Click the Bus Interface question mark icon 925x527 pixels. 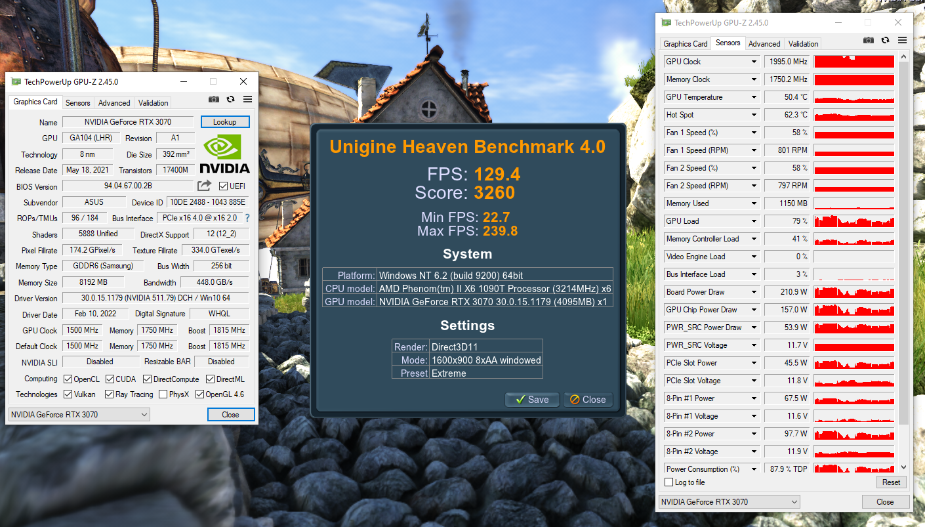247,218
